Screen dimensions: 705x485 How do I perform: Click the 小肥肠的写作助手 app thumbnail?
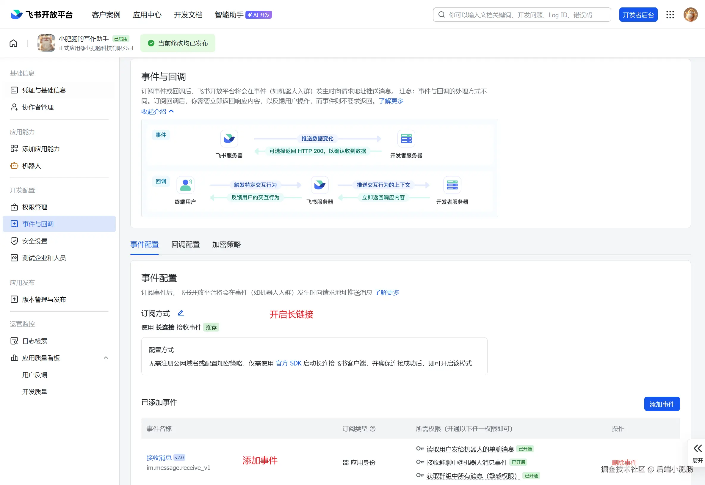coord(46,43)
